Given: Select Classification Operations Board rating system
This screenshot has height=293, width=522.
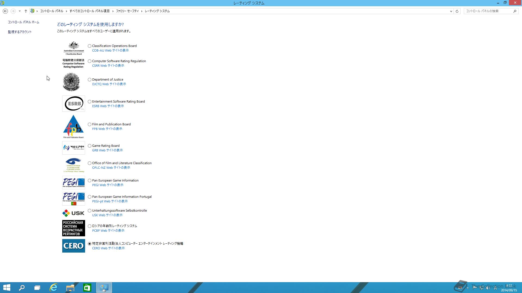Looking at the screenshot, I should point(89,46).
